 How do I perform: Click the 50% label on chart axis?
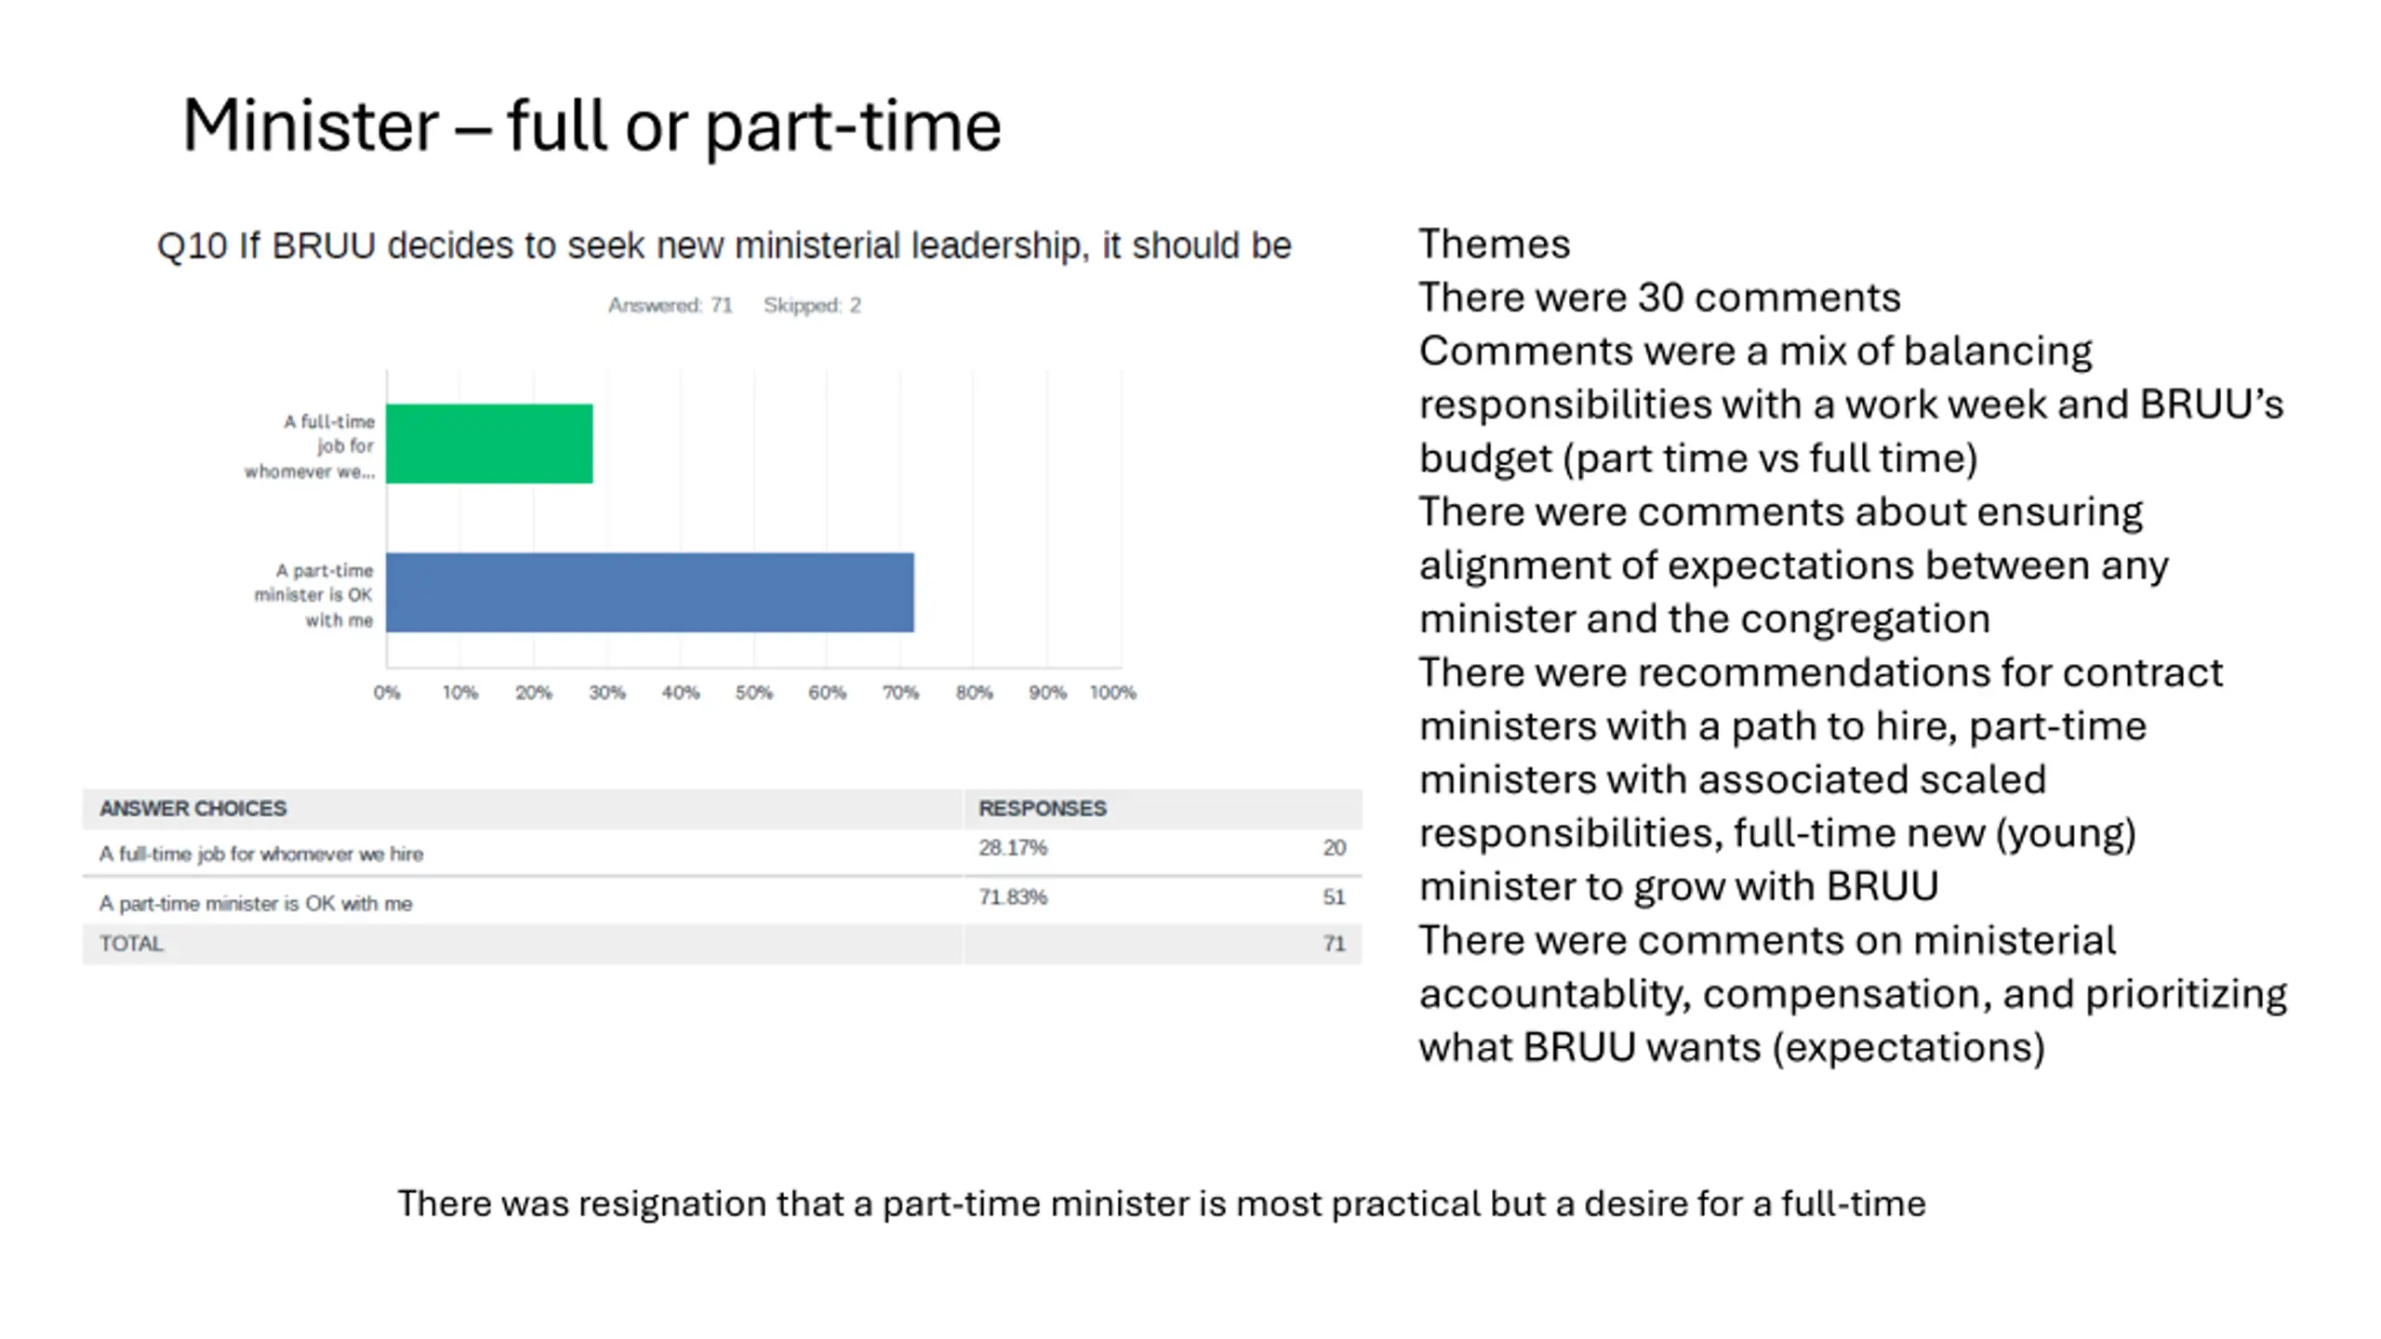pyautogui.click(x=753, y=693)
